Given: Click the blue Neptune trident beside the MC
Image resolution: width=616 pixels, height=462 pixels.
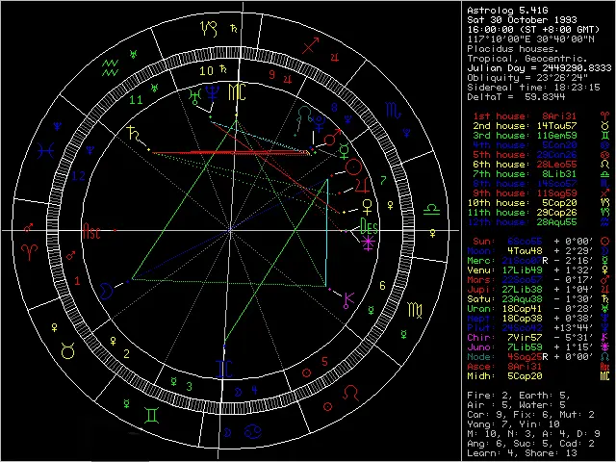Looking at the screenshot, I should tap(213, 92).
